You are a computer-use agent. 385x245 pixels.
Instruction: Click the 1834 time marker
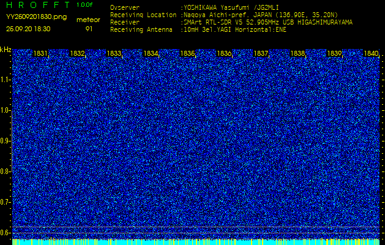[151, 53]
